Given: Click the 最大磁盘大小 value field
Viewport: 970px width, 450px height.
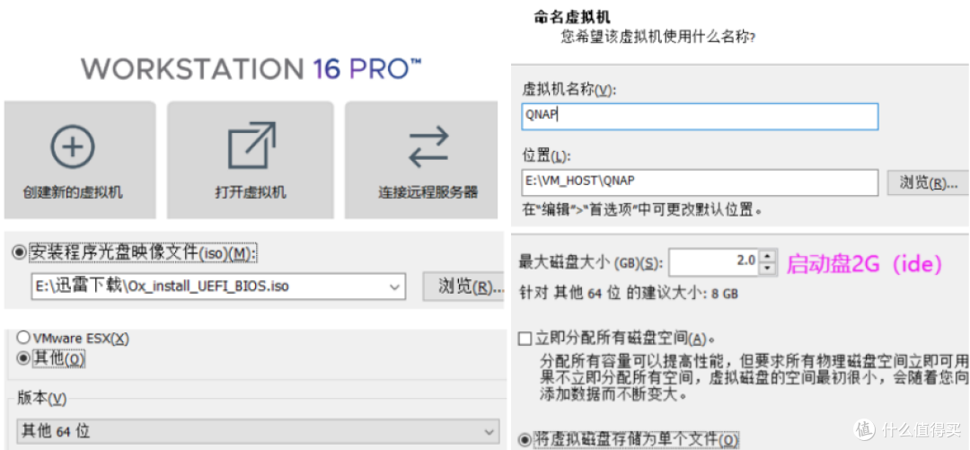Looking at the screenshot, I should [713, 262].
